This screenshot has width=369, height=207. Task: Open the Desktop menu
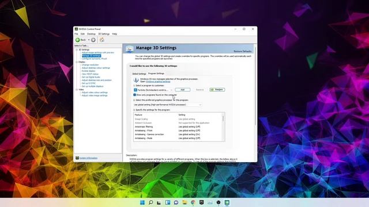(91, 34)
